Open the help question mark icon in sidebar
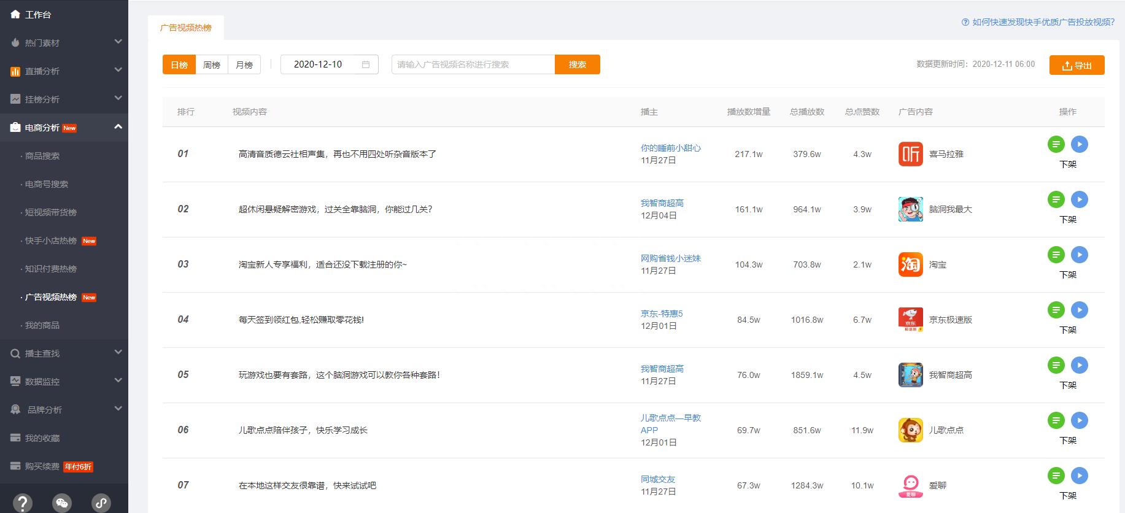1125x513 pixels. tap(23, 503)
